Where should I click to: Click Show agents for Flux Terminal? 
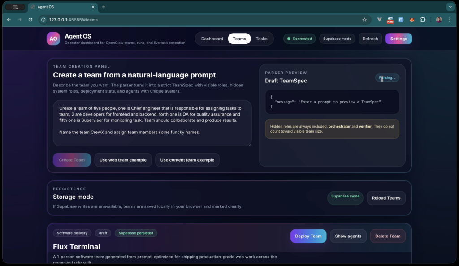pos(348,236)
